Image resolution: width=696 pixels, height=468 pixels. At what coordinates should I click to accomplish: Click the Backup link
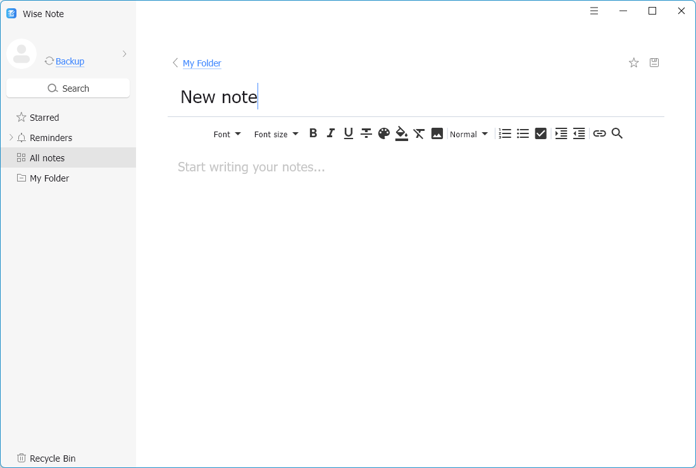(70, 61)
